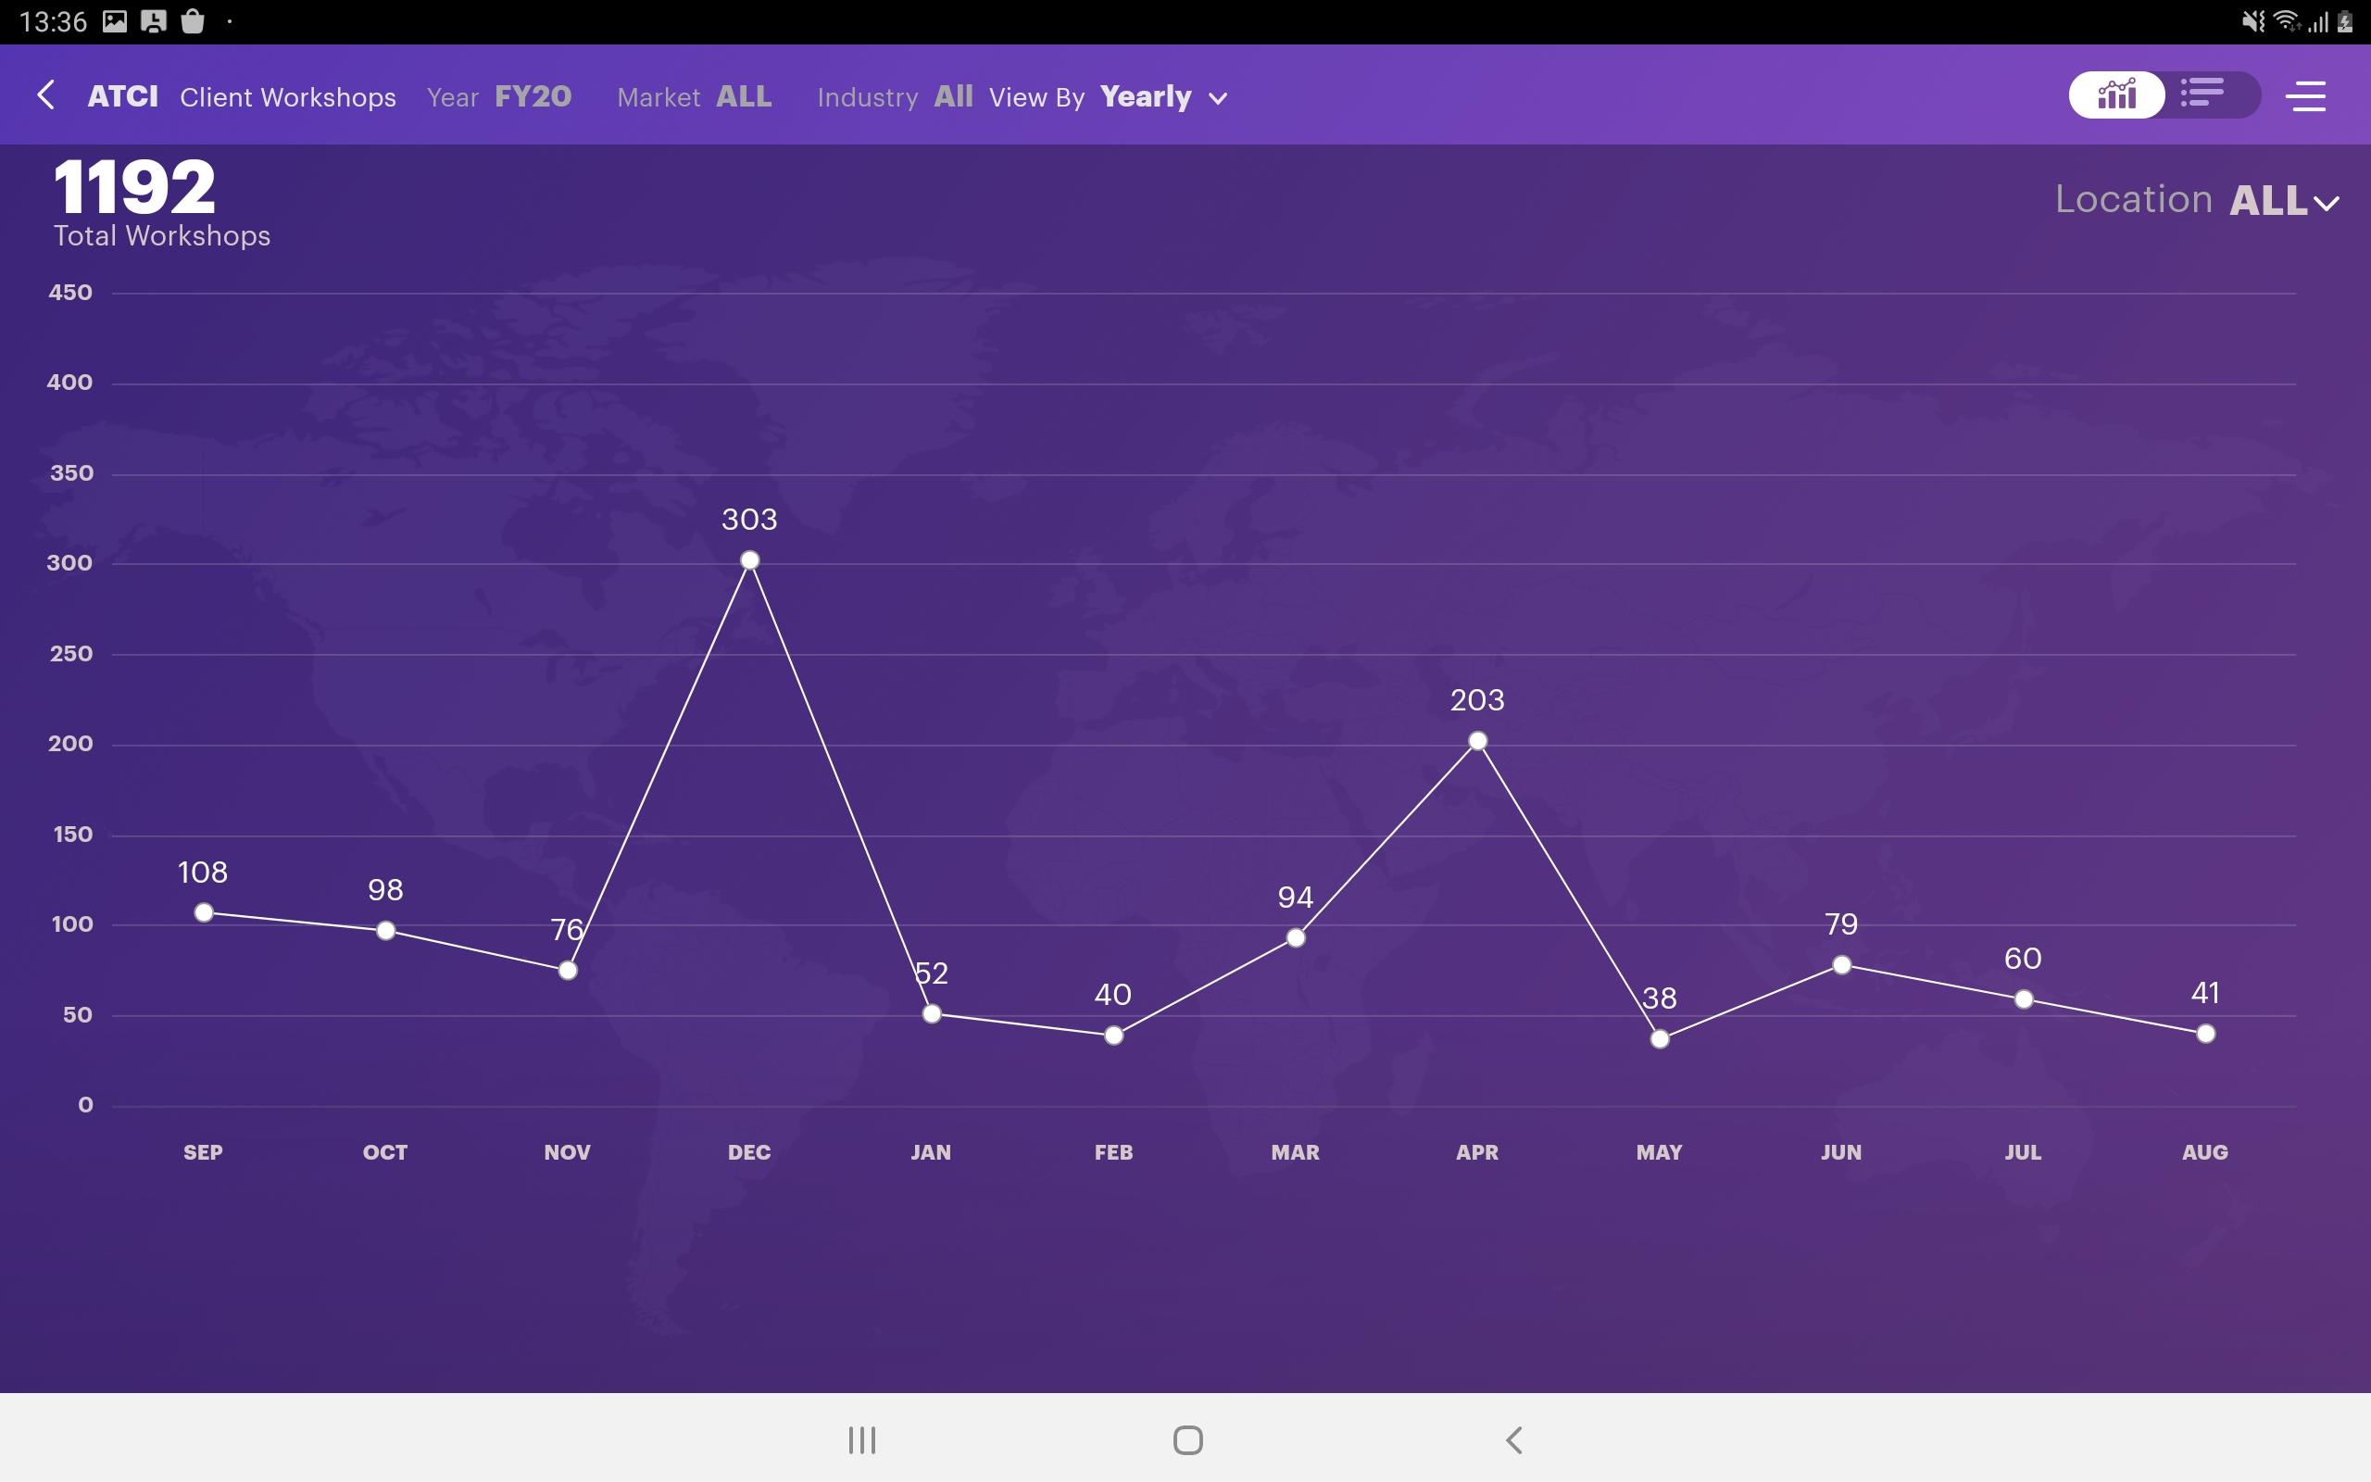Tap the gallery notification icon
The width and height of the screenshot is (2371, 1482).
point(115,20)
